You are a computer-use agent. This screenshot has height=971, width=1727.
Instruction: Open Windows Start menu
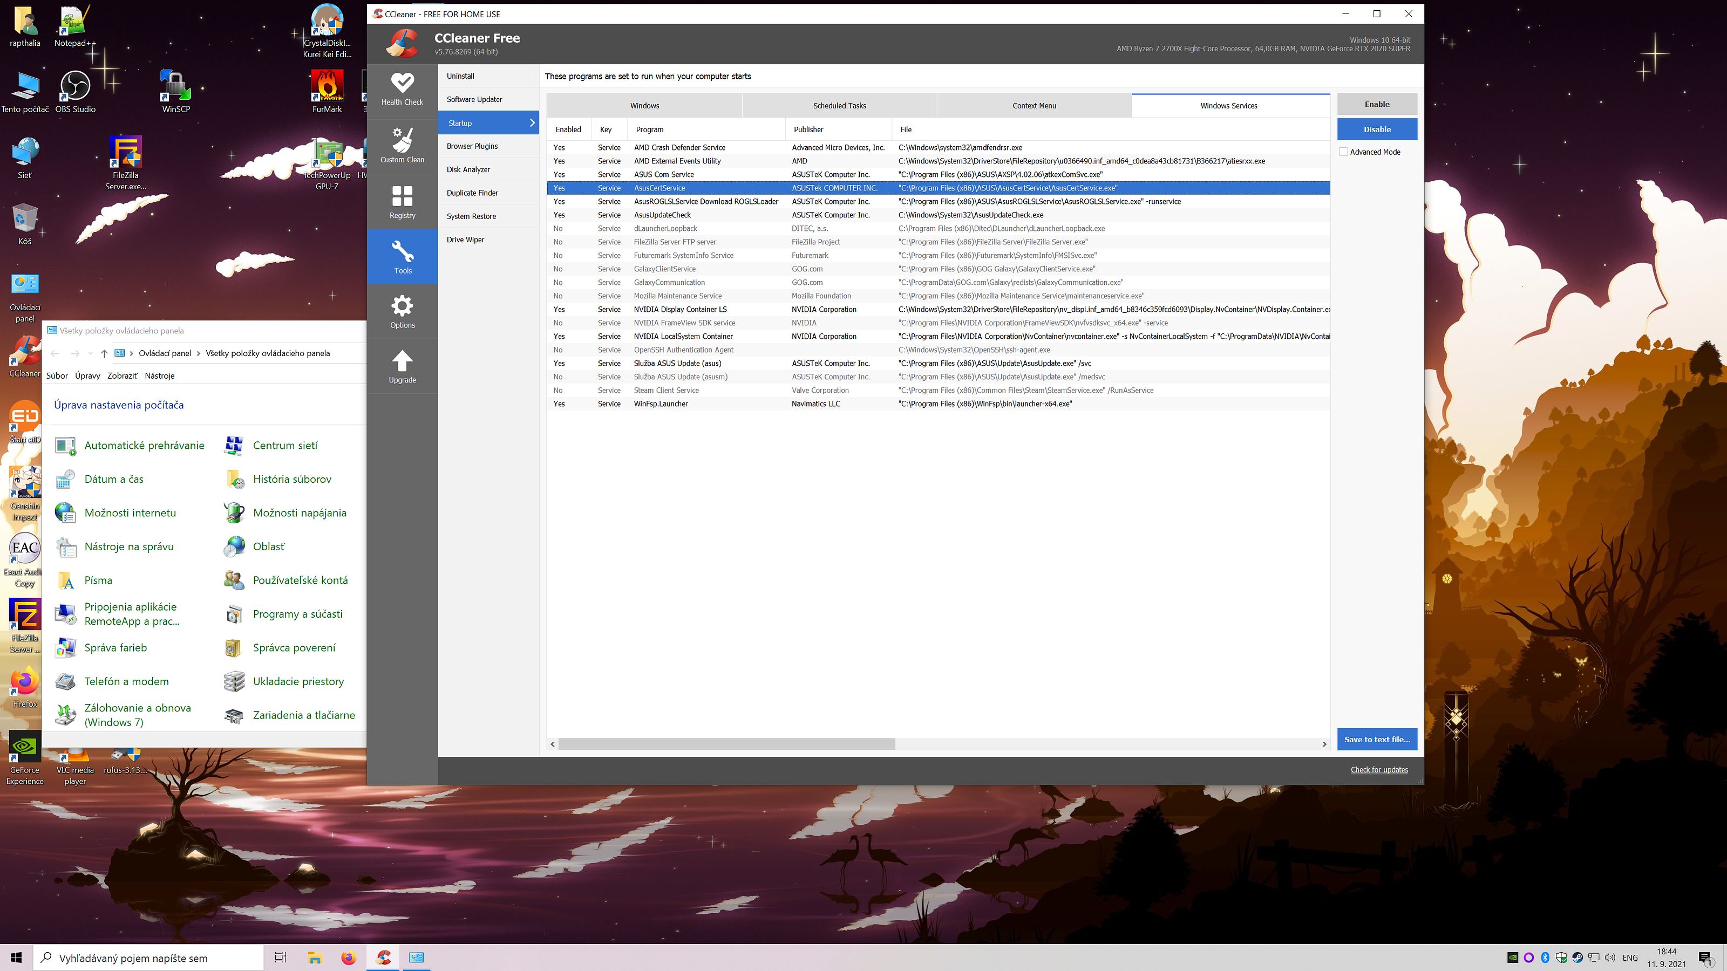click(16, 958)
